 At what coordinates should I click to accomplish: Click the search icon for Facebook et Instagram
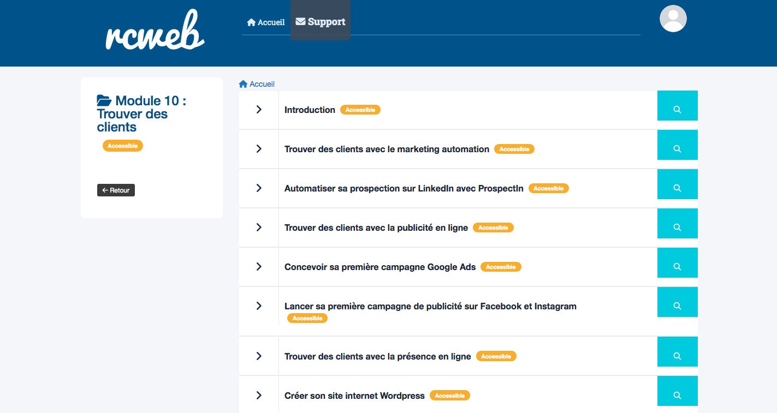click(x=677, y=302)
